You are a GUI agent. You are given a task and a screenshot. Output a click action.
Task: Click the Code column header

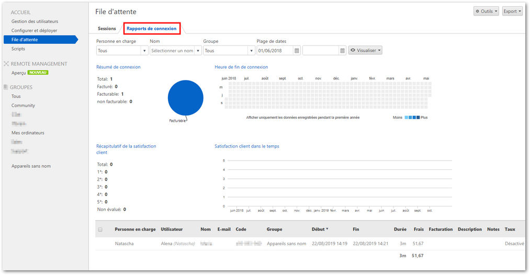[241, 229]
